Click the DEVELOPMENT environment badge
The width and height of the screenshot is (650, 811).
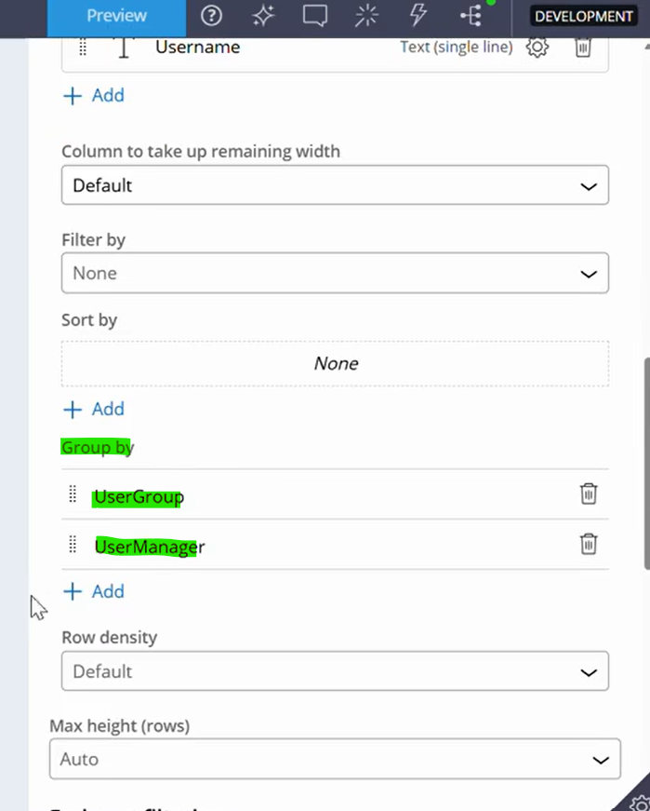[x=583, y=17]
